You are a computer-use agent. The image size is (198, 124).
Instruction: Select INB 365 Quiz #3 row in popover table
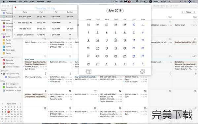click(x=45, y=22)
